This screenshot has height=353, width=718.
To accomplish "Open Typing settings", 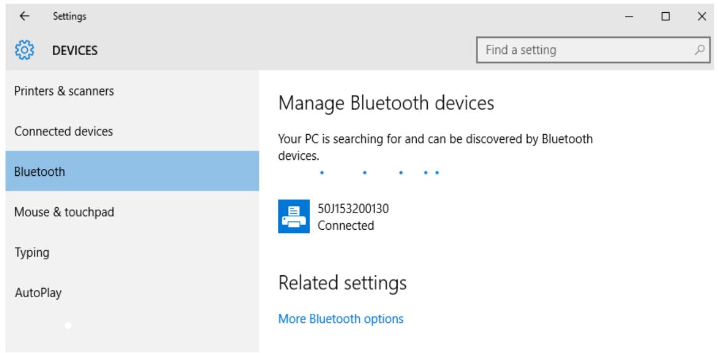I will tap(133, 252).
